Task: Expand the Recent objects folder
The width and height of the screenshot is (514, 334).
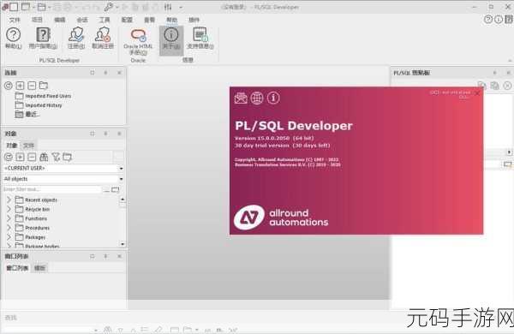Action: coord(9,200)
